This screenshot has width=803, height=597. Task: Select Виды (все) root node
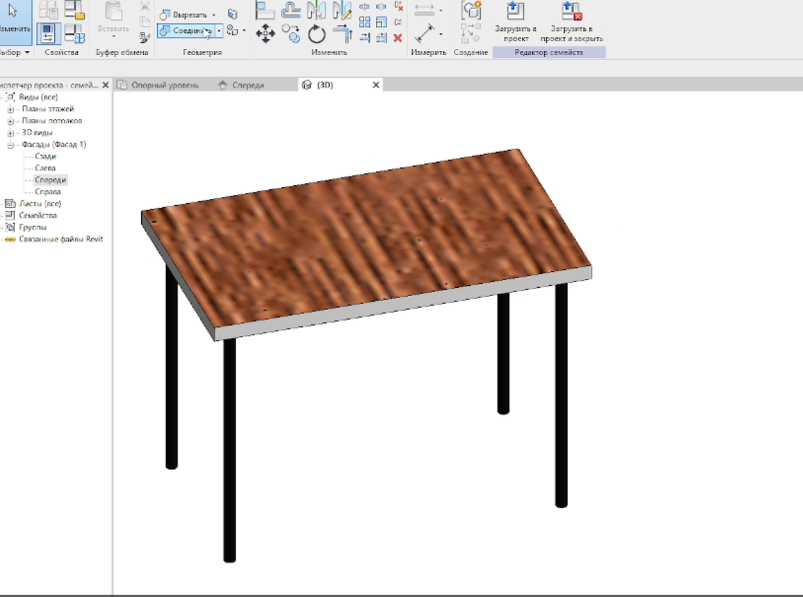coord(39,97)
